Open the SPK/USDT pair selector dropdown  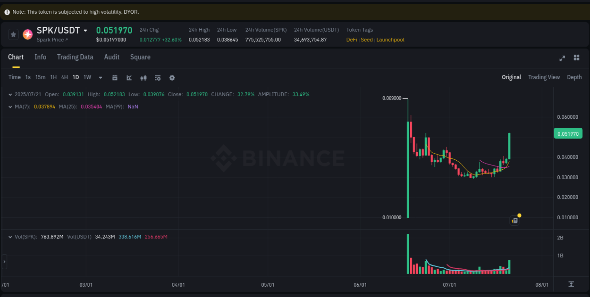85,30
